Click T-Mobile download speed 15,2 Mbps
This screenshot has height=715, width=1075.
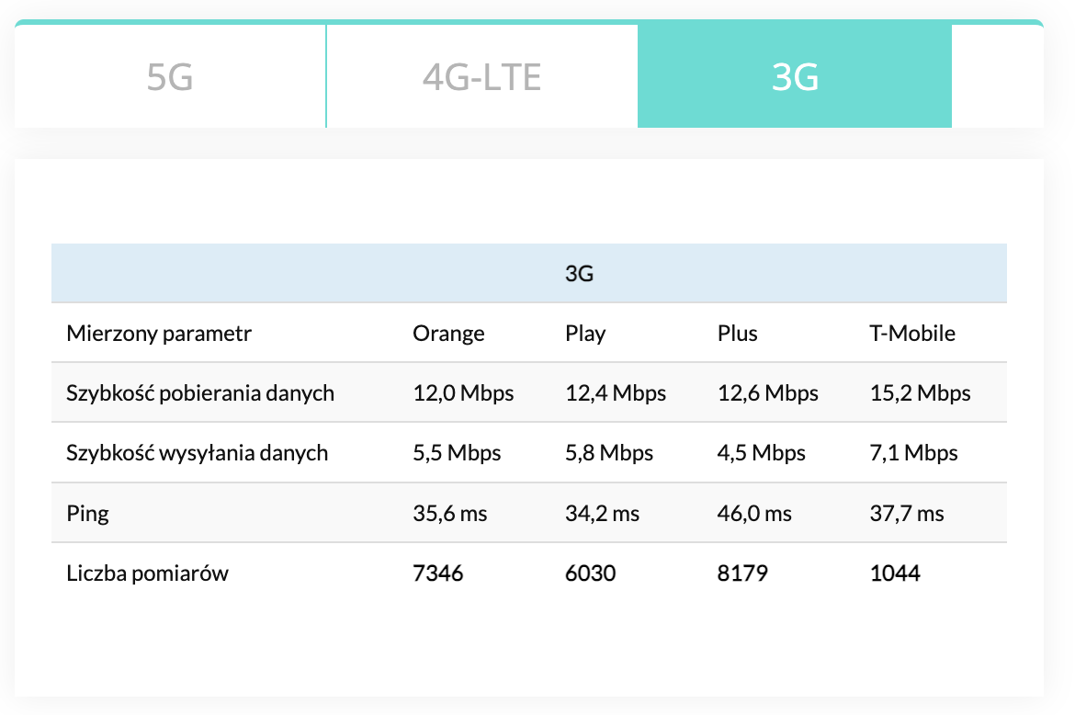920,393
